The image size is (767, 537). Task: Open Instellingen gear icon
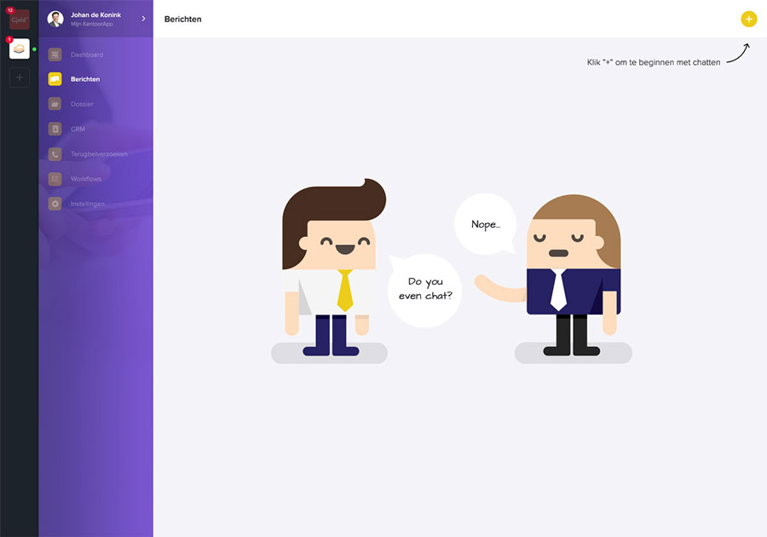pyautogui.click(x=55, y=205)
